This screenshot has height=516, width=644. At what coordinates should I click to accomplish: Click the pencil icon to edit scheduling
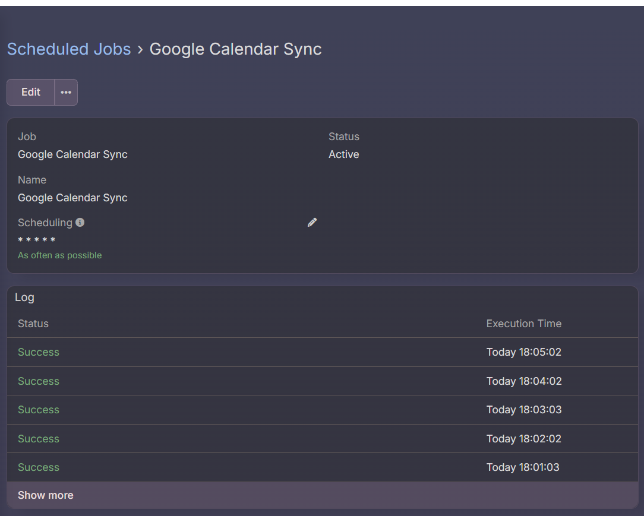coord(312,223)
